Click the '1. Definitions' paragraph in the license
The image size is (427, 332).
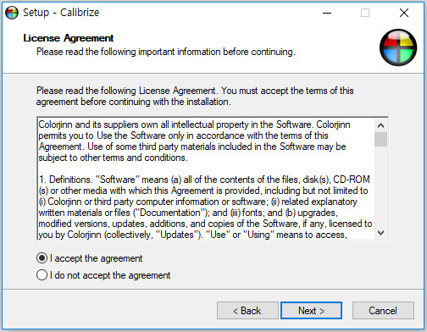(x=205, y=207)
